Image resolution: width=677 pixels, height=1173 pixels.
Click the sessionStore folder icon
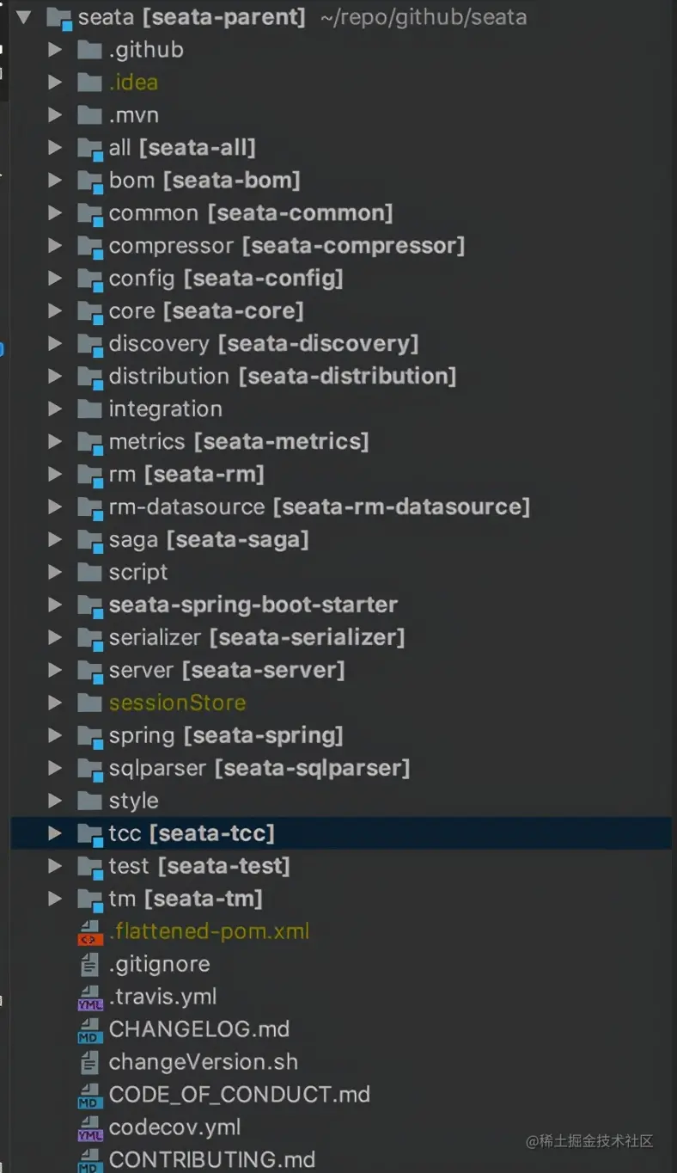pos(89,703)
